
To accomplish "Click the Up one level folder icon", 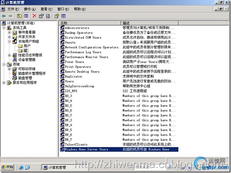I will (19, 16).
